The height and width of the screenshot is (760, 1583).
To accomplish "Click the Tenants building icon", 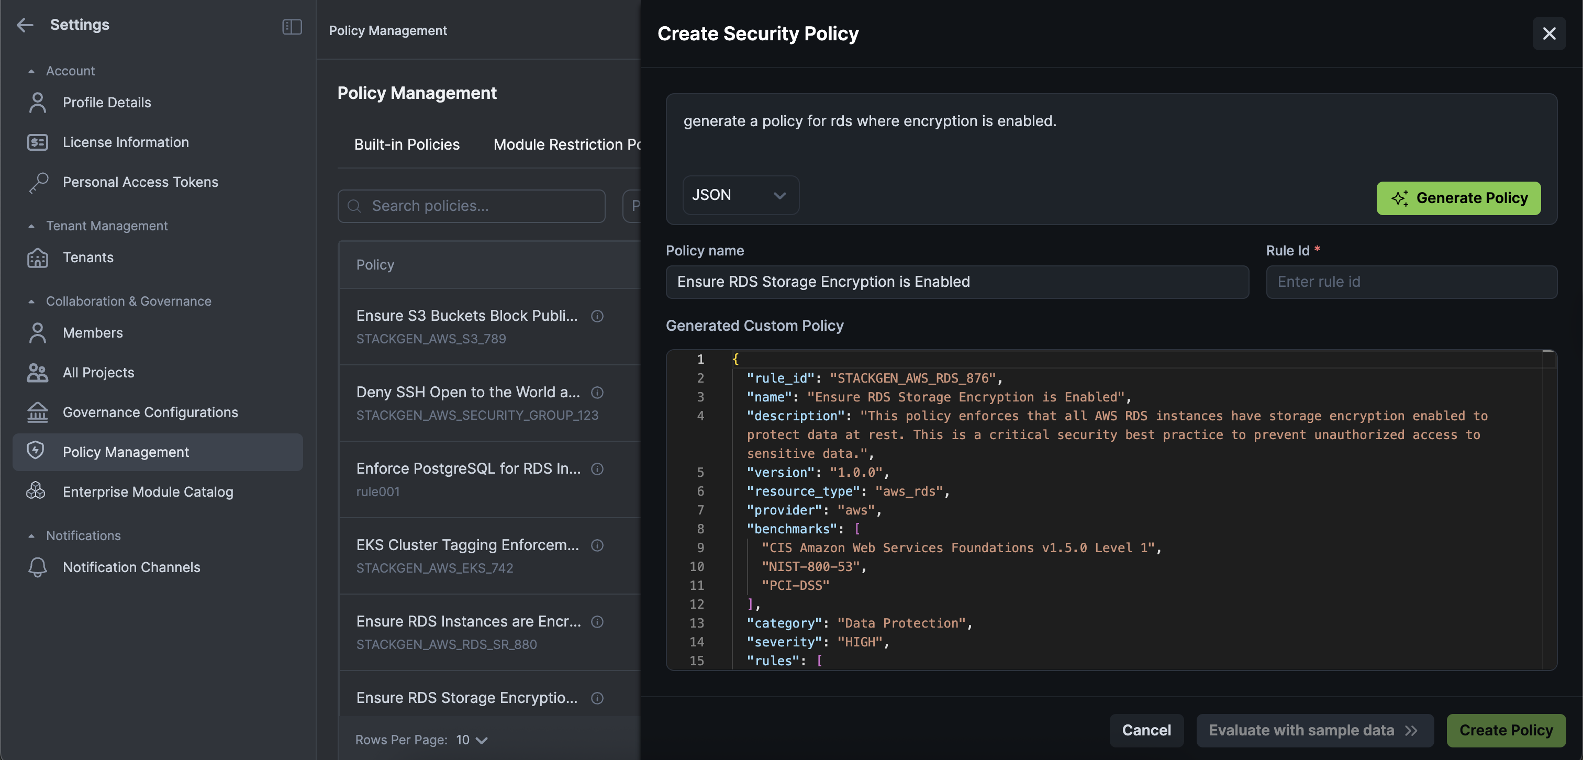I will tap(38, 258).
